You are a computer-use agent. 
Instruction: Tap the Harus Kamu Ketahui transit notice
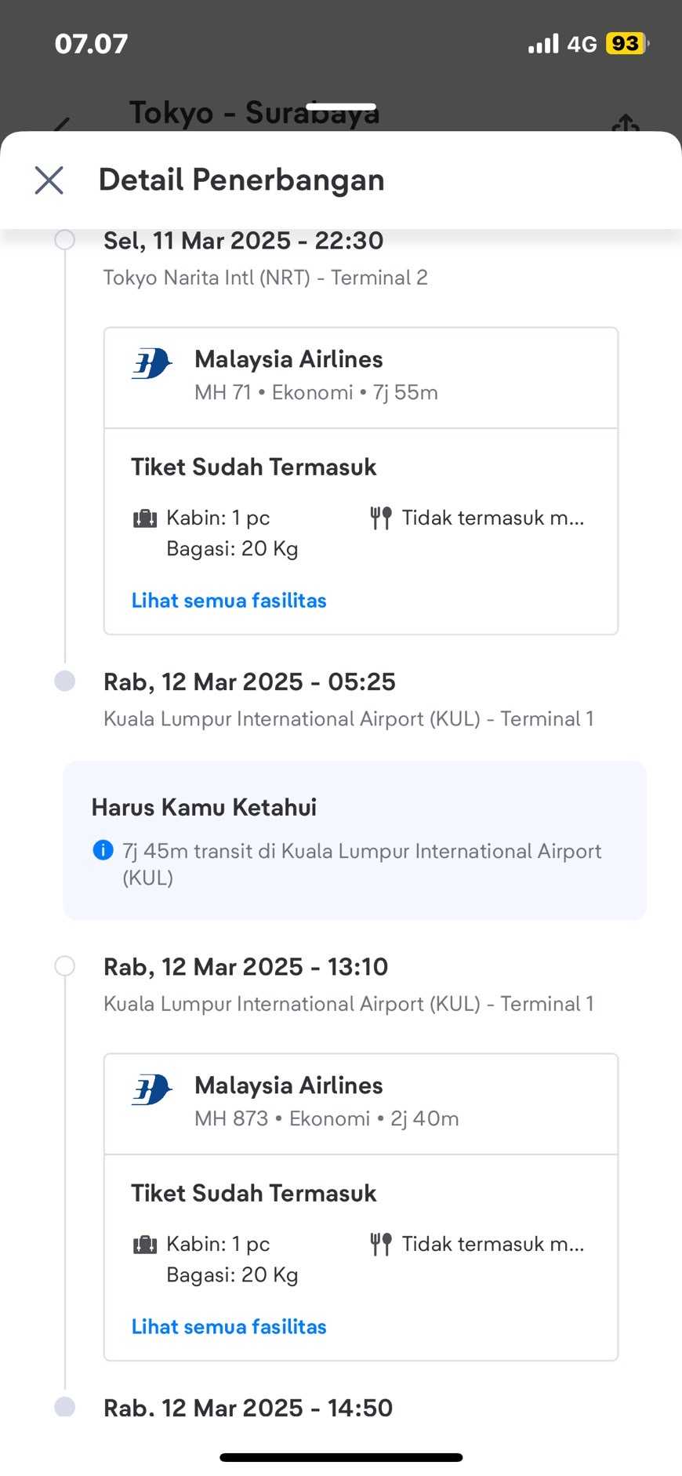[x=354, y=840]
